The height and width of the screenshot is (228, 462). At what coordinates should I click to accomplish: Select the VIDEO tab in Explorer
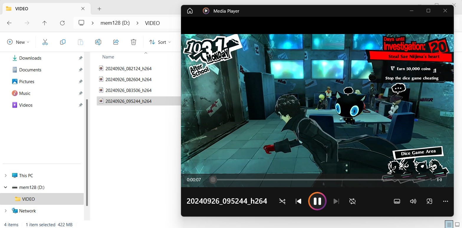[46, 9]
